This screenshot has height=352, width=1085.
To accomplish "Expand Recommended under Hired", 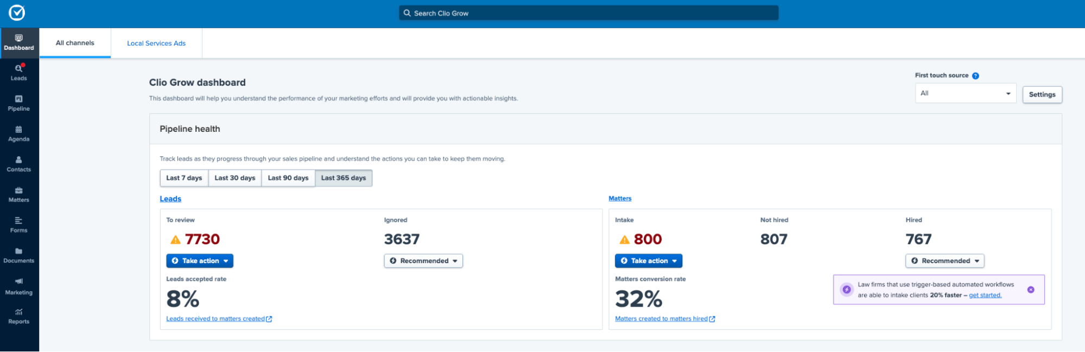I will [945, 261].
